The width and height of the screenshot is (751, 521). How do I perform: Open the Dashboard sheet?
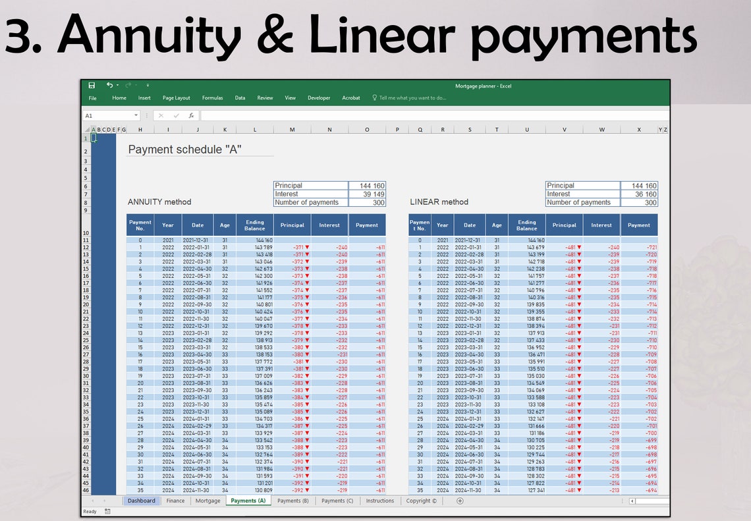pyautogui.click(x=142, y=501)
